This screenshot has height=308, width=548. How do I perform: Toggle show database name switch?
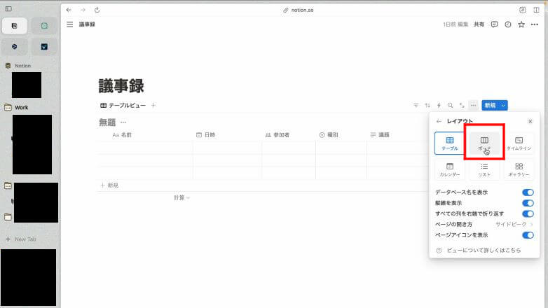coord(528,192)
